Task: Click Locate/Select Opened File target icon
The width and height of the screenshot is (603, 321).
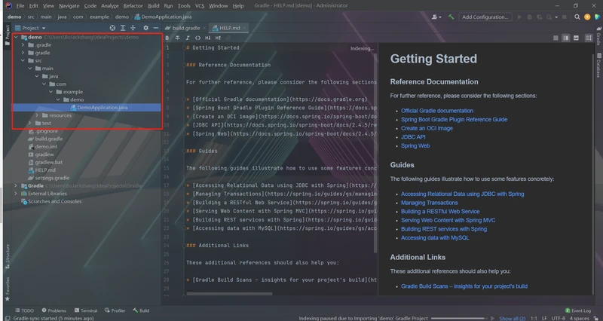Action: (x=112, y=28)
